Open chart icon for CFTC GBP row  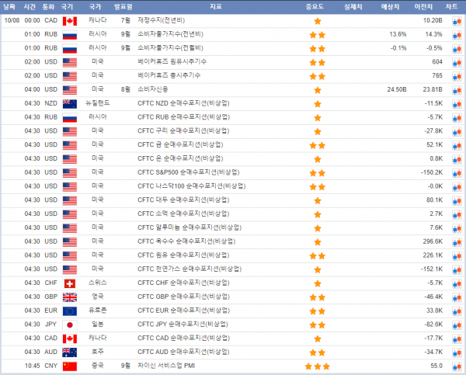click(457, 297)
